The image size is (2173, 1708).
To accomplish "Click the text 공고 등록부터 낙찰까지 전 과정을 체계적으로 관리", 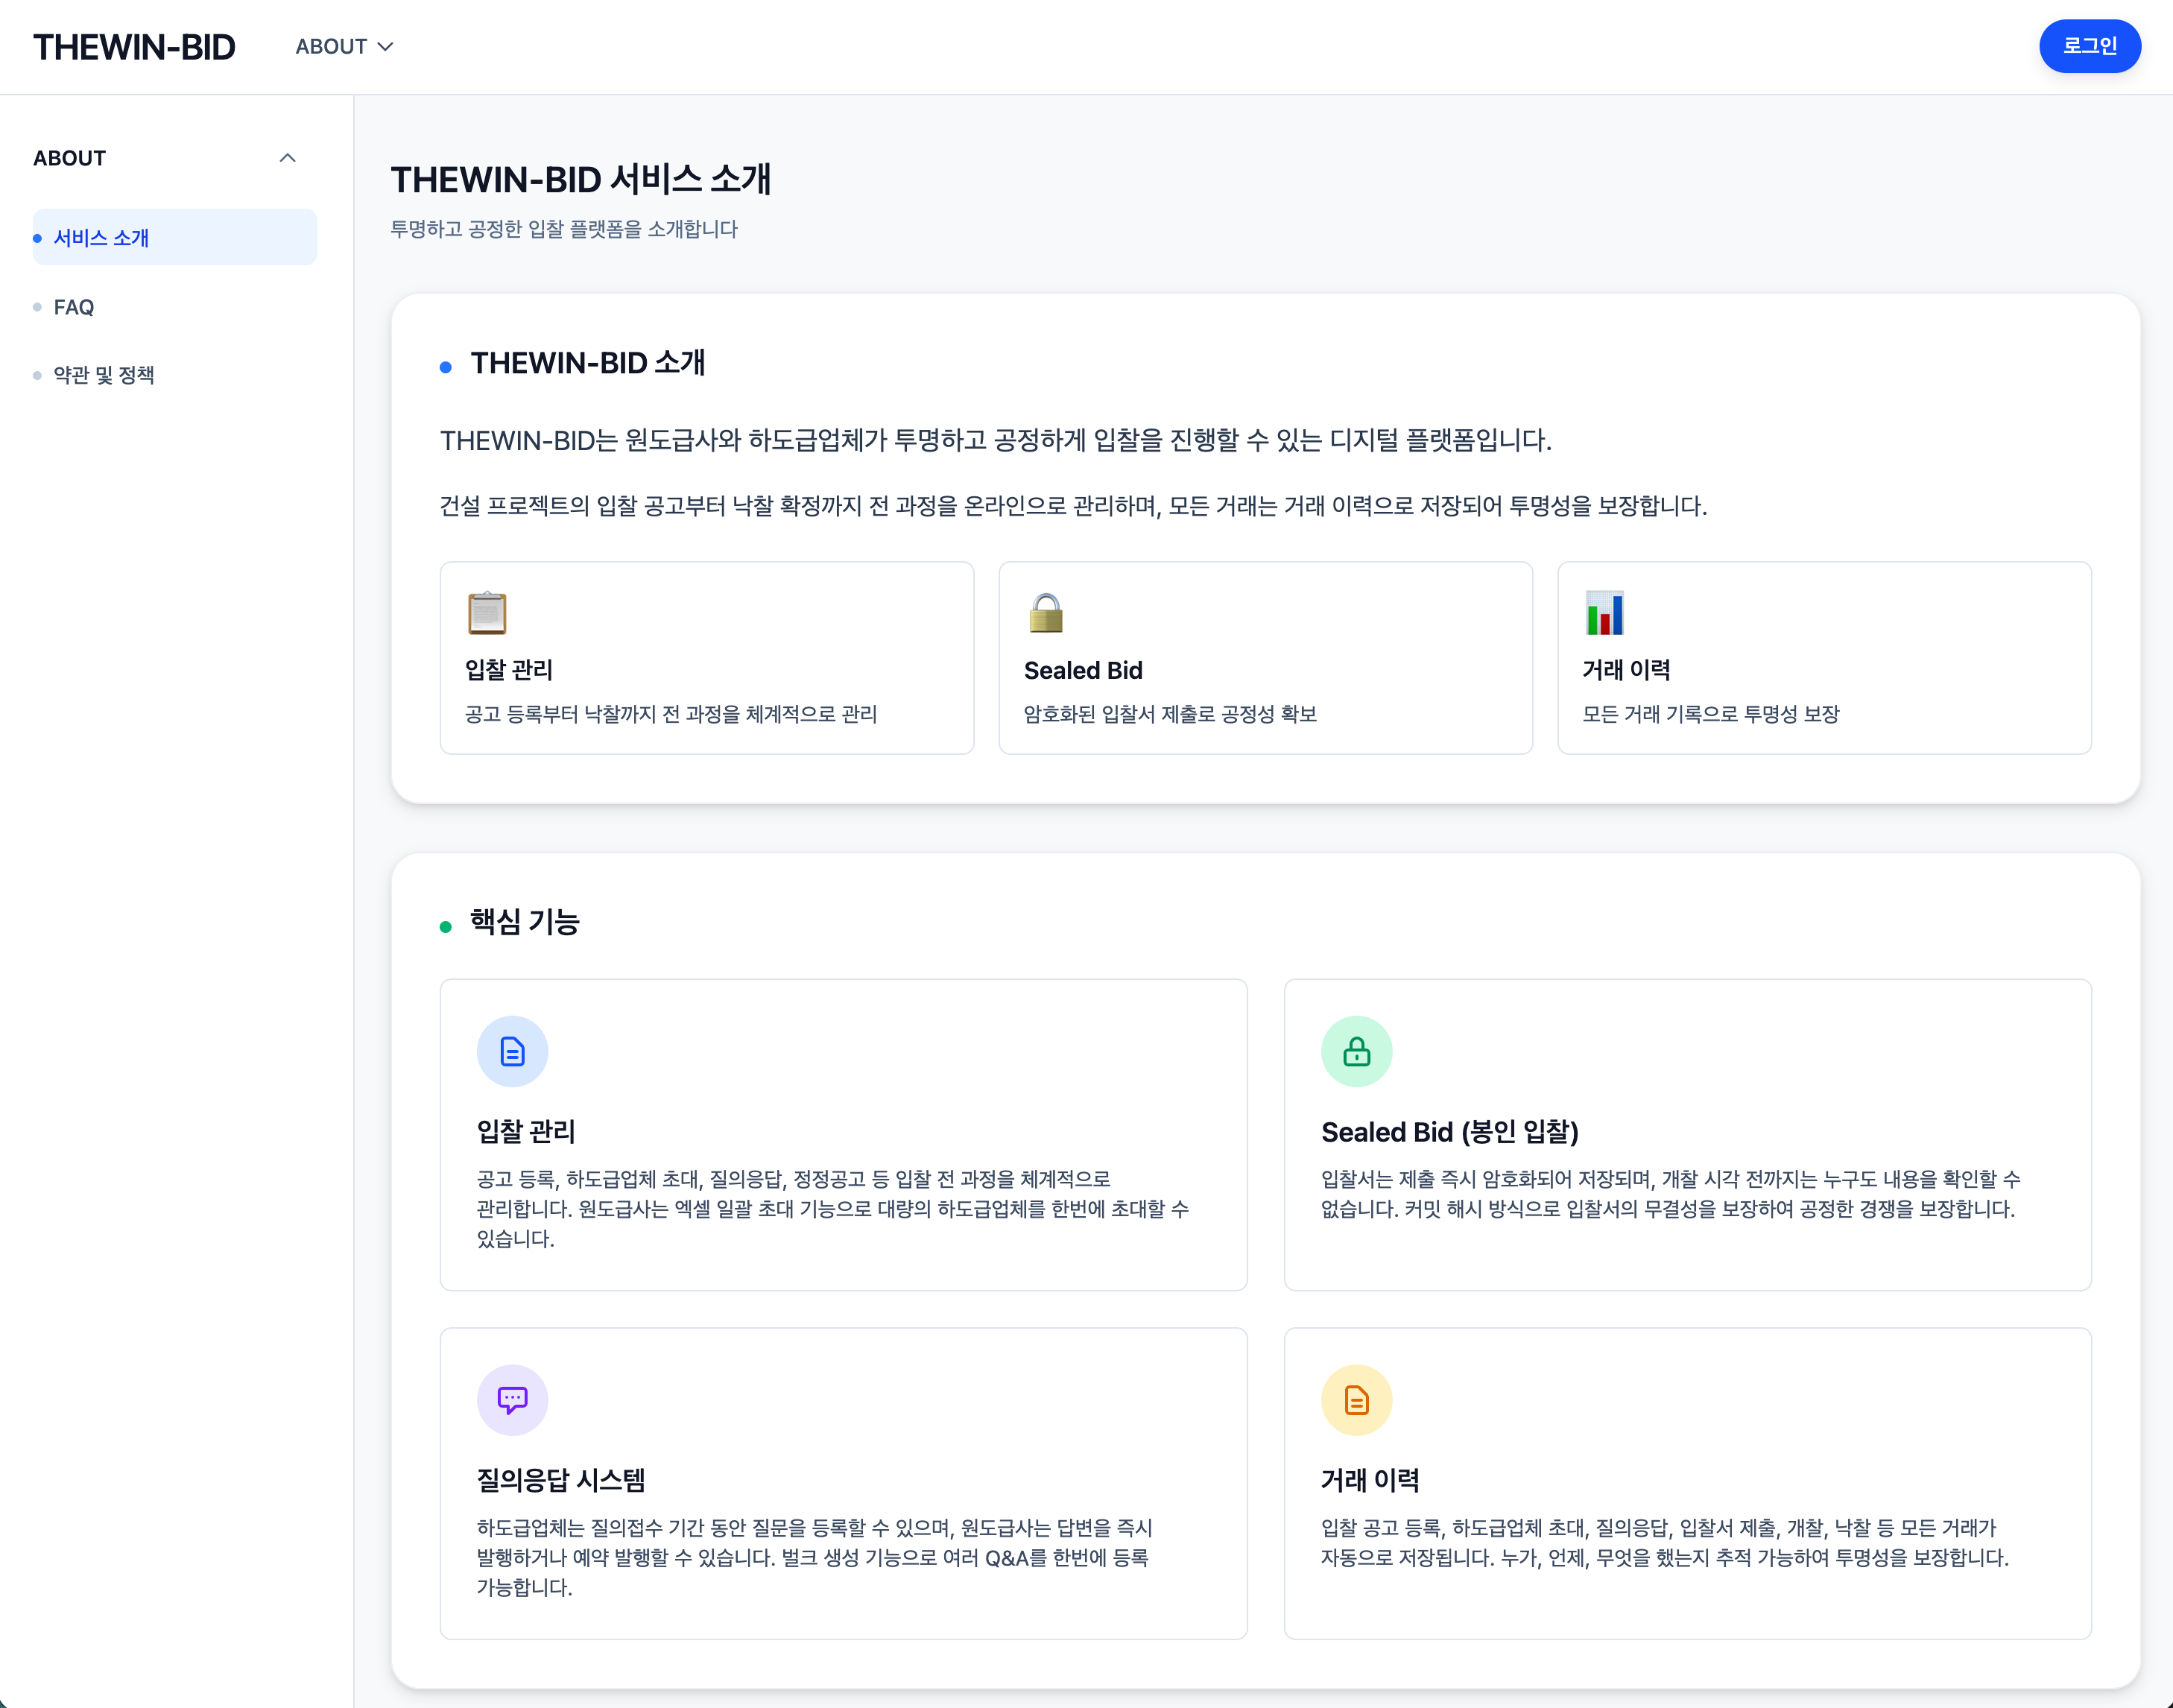I will click(671, 714).
